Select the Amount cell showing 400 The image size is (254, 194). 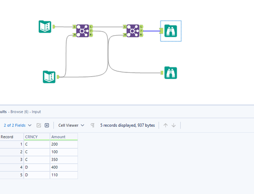point(64,167)
